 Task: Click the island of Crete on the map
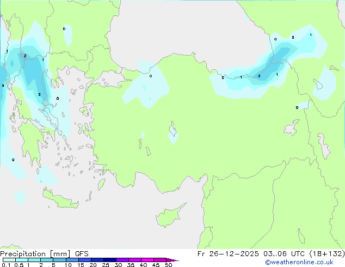60,199
